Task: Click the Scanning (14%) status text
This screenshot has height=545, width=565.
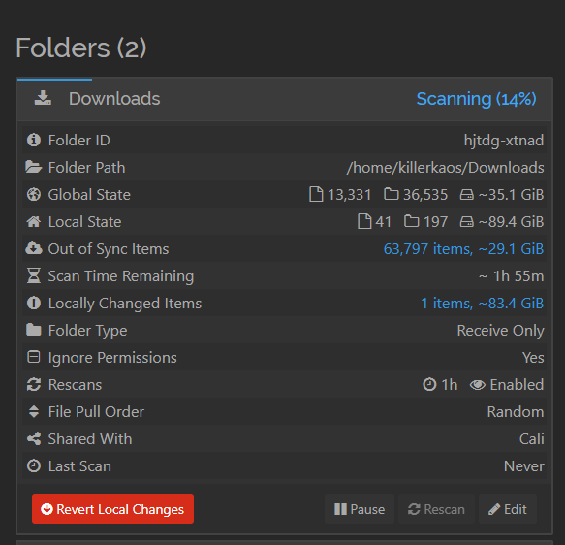Action: pyautogui.click(x=476, y=99)
